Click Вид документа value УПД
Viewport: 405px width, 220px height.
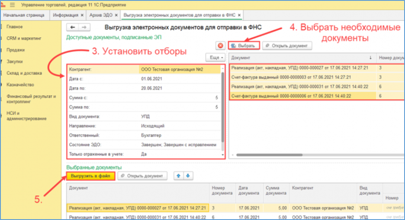point(145,117)
